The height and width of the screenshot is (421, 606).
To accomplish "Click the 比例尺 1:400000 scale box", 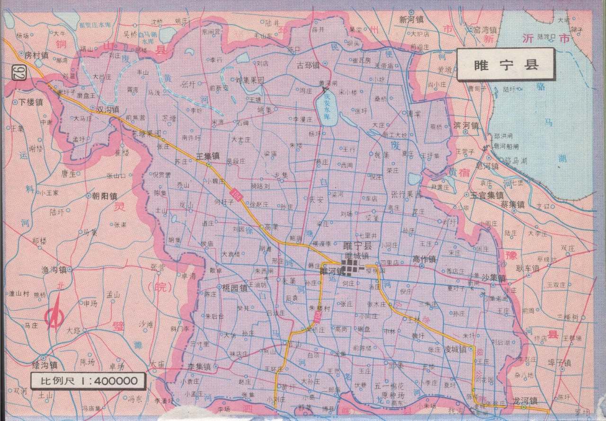I will (89, 380).
